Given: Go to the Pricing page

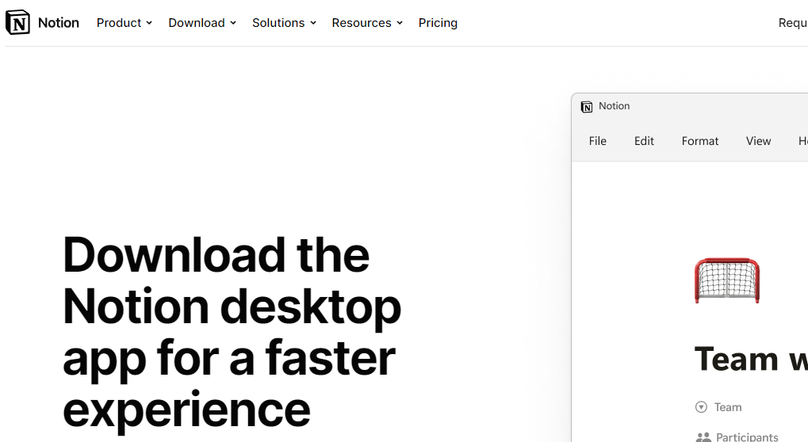Looking at the screenshot, I should coord(438,23).
